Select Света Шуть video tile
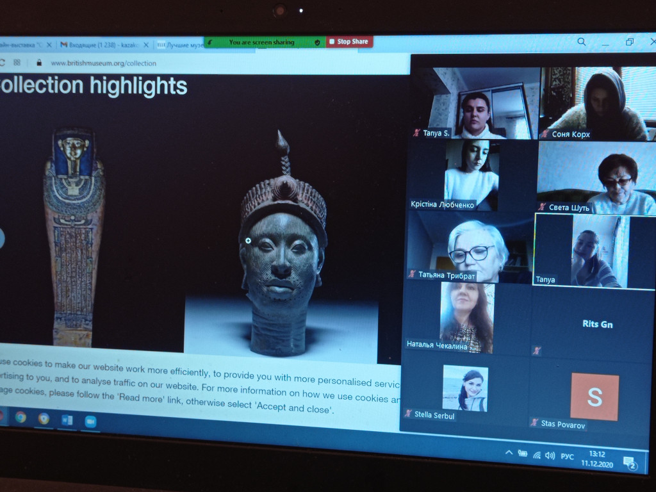Image resolution: width=656 pixels, height=492 pixels. coord(596,178)
